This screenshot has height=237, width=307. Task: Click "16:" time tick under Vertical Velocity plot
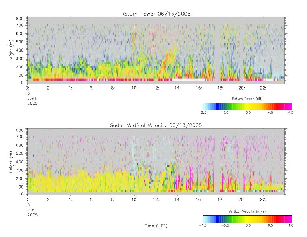click(x=199, y=200)
